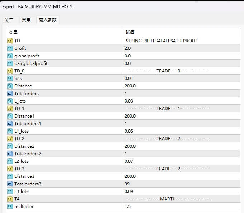Viewport: 244px width, 213px height.
Task: Click the ab icon beside TD_2
Action: point(10,139)
